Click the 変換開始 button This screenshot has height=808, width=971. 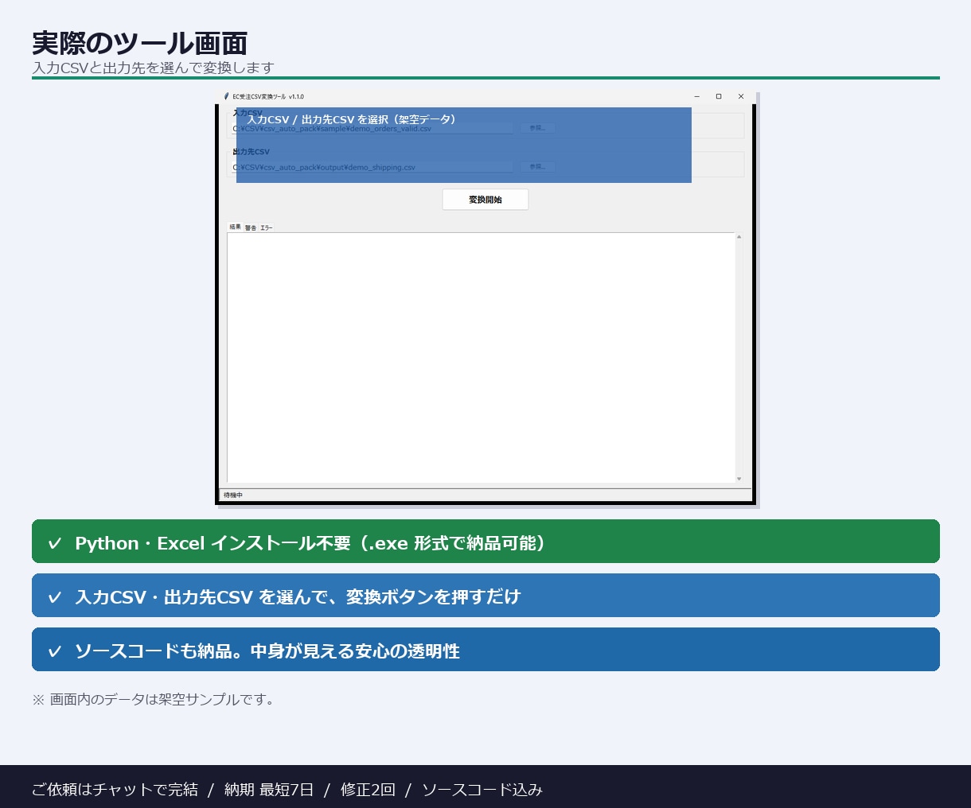pos(485,200)
